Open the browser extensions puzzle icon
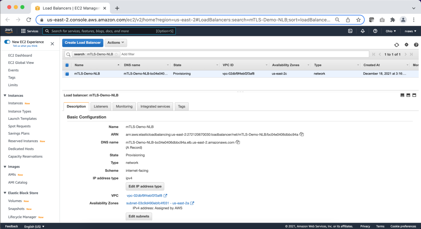421x229 pixels. click(x=392, y=20)
